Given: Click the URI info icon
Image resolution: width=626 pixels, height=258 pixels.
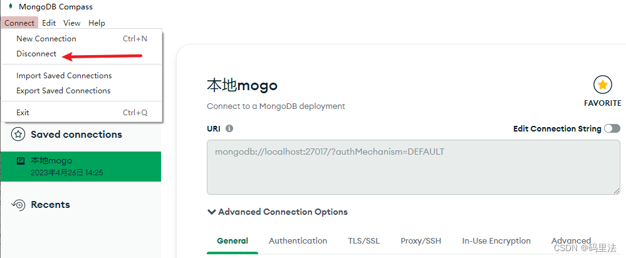Looking at the screenshot, I should (229, 128).
